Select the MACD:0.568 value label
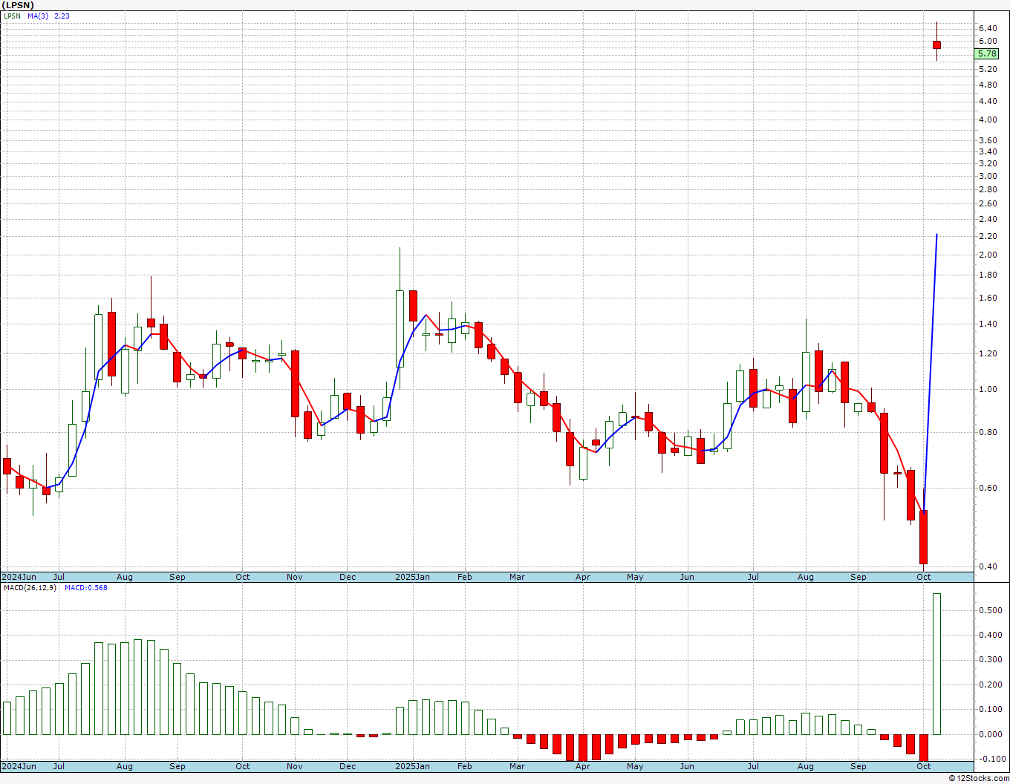1010x784 pixels. [x=85, y=588]
